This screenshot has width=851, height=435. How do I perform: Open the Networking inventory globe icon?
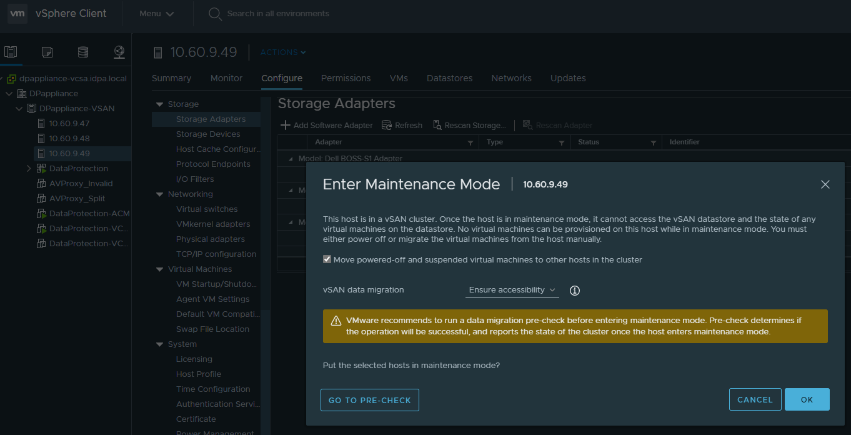119,52
